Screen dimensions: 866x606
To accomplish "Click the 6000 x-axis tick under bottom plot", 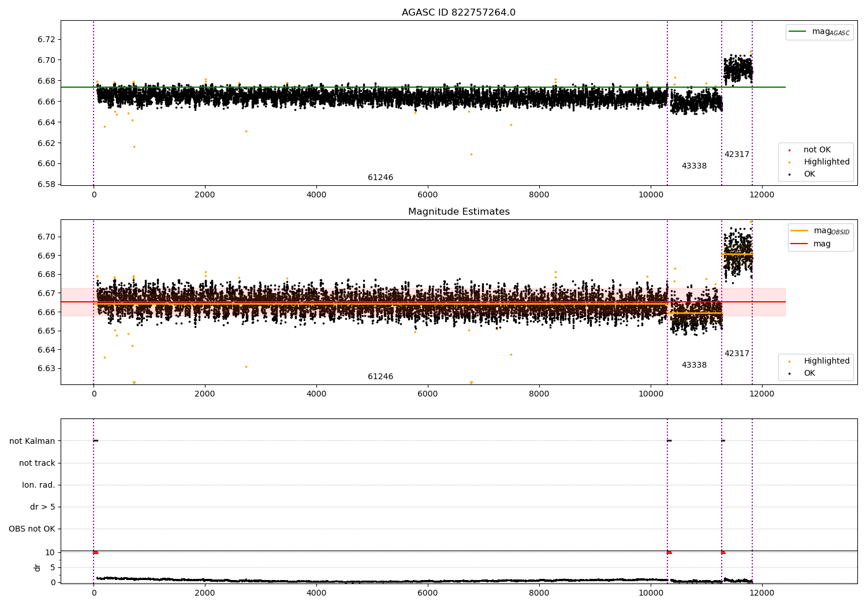I will pos(428,593).
